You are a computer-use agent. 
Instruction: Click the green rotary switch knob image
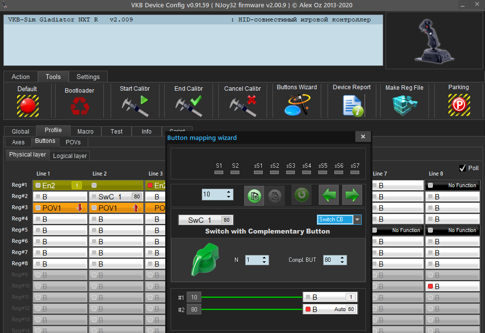205,259
